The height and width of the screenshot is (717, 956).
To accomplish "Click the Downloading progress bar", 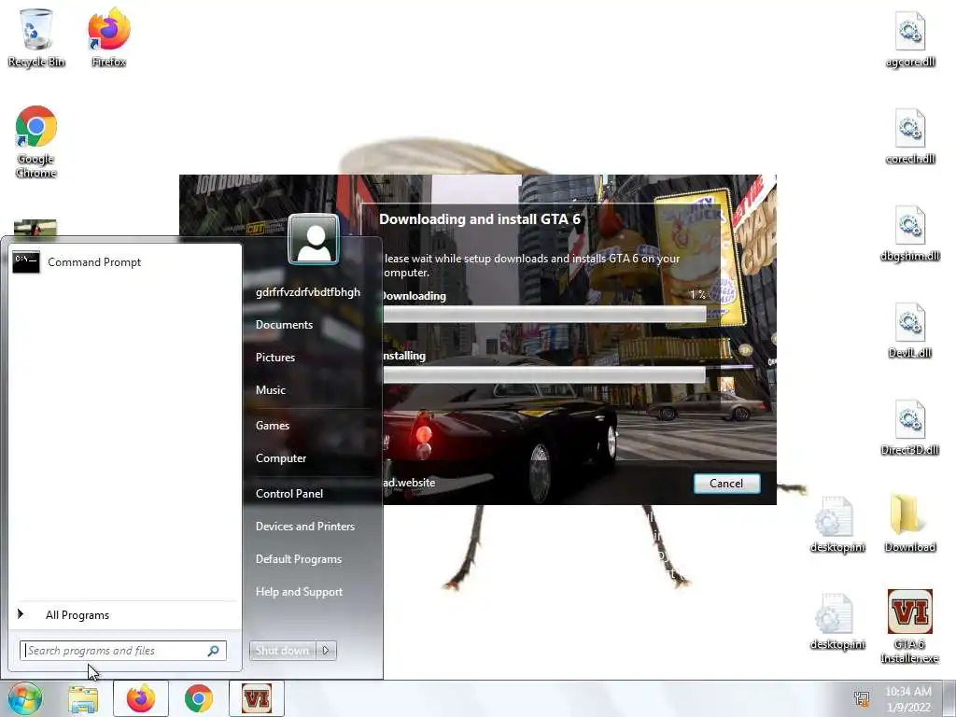I will tap(544, 314).
